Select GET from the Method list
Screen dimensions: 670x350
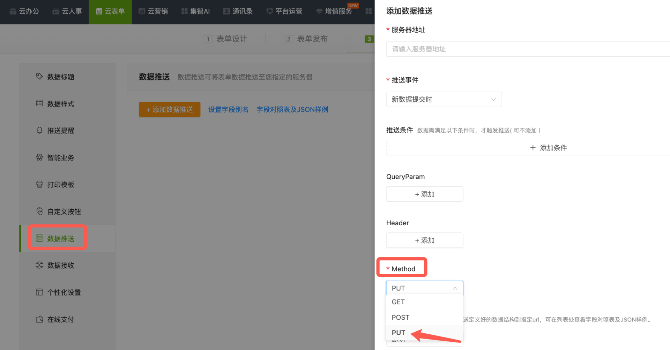tap(398, 302)
